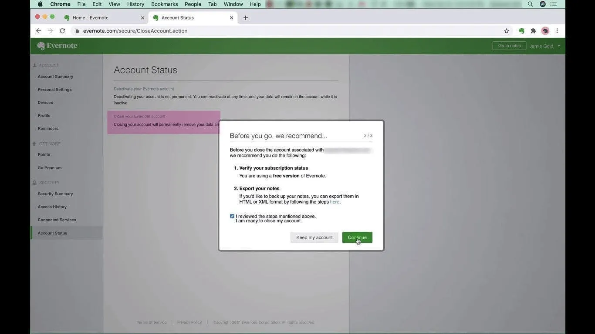Open the Chrome extensions puzzle icon

[x=533, y=31]
